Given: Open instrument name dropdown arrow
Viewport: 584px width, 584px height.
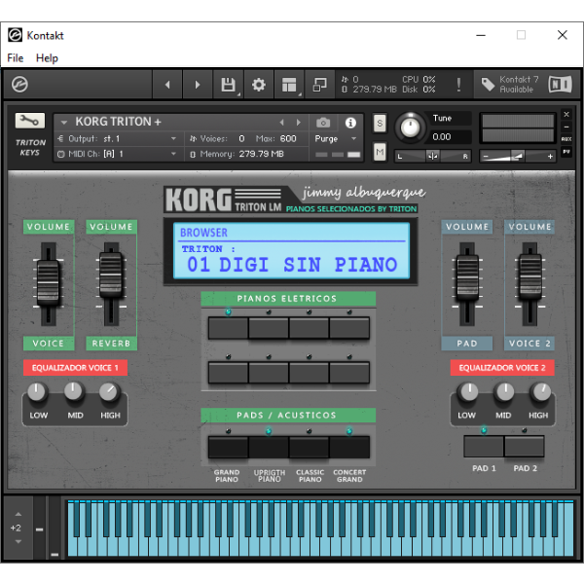Looking at the screenshot, I should (64, 123).
